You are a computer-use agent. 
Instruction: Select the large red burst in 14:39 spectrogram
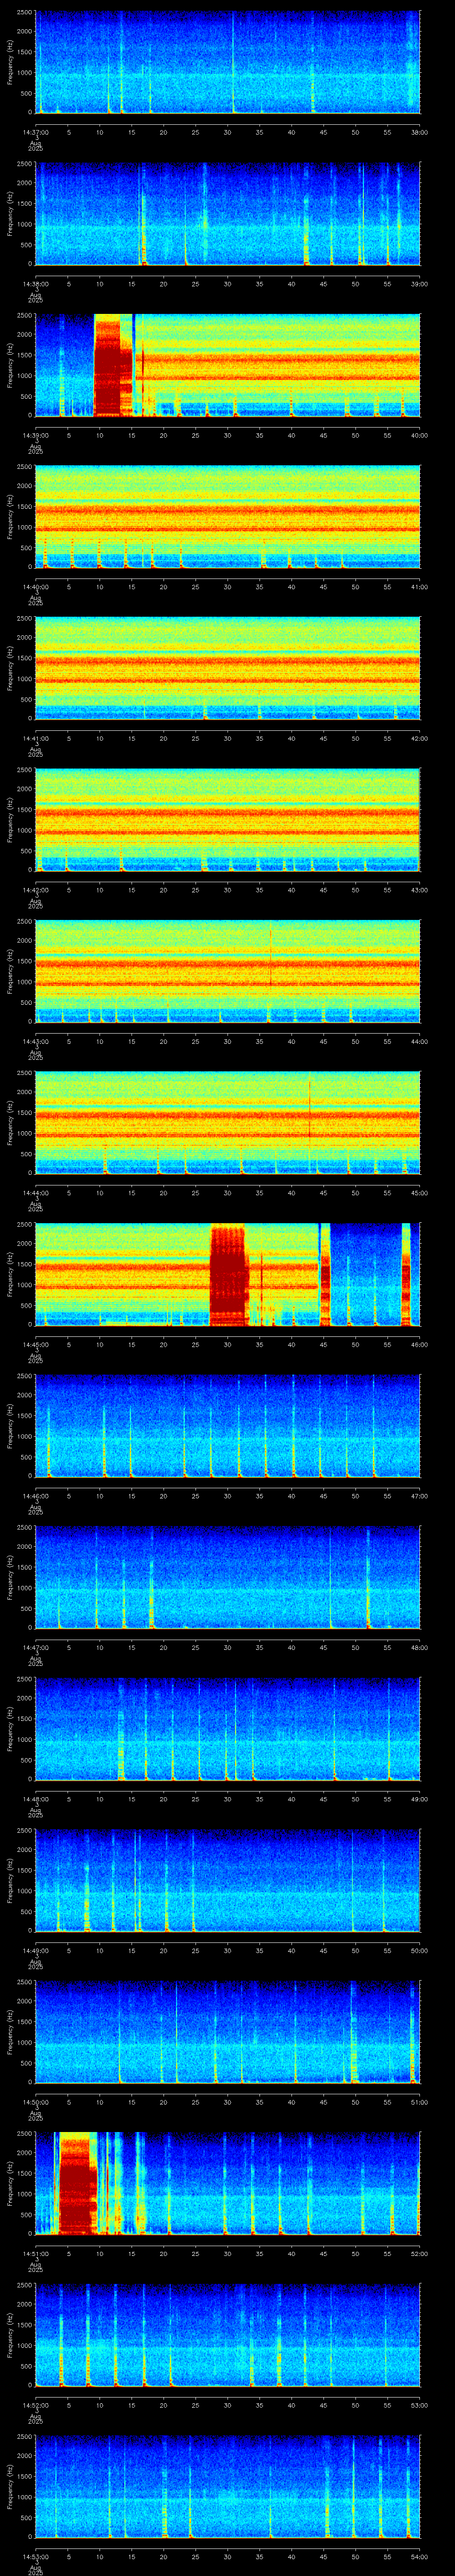pyautogui.click(x=113, y=365)
